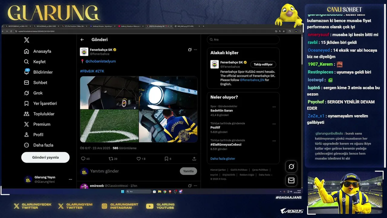The height and width of the screenshot is (218, 387).
Task: Open Yer İşaretleri bookmarks
Action: point(41,103)
